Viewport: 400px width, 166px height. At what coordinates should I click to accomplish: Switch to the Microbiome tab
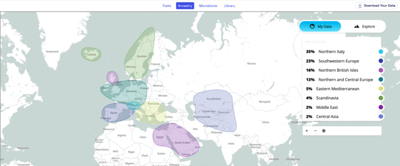pos(208,6)
